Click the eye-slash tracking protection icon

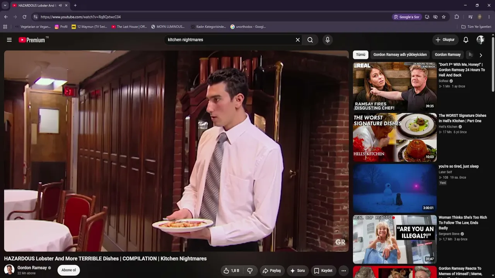435,17
